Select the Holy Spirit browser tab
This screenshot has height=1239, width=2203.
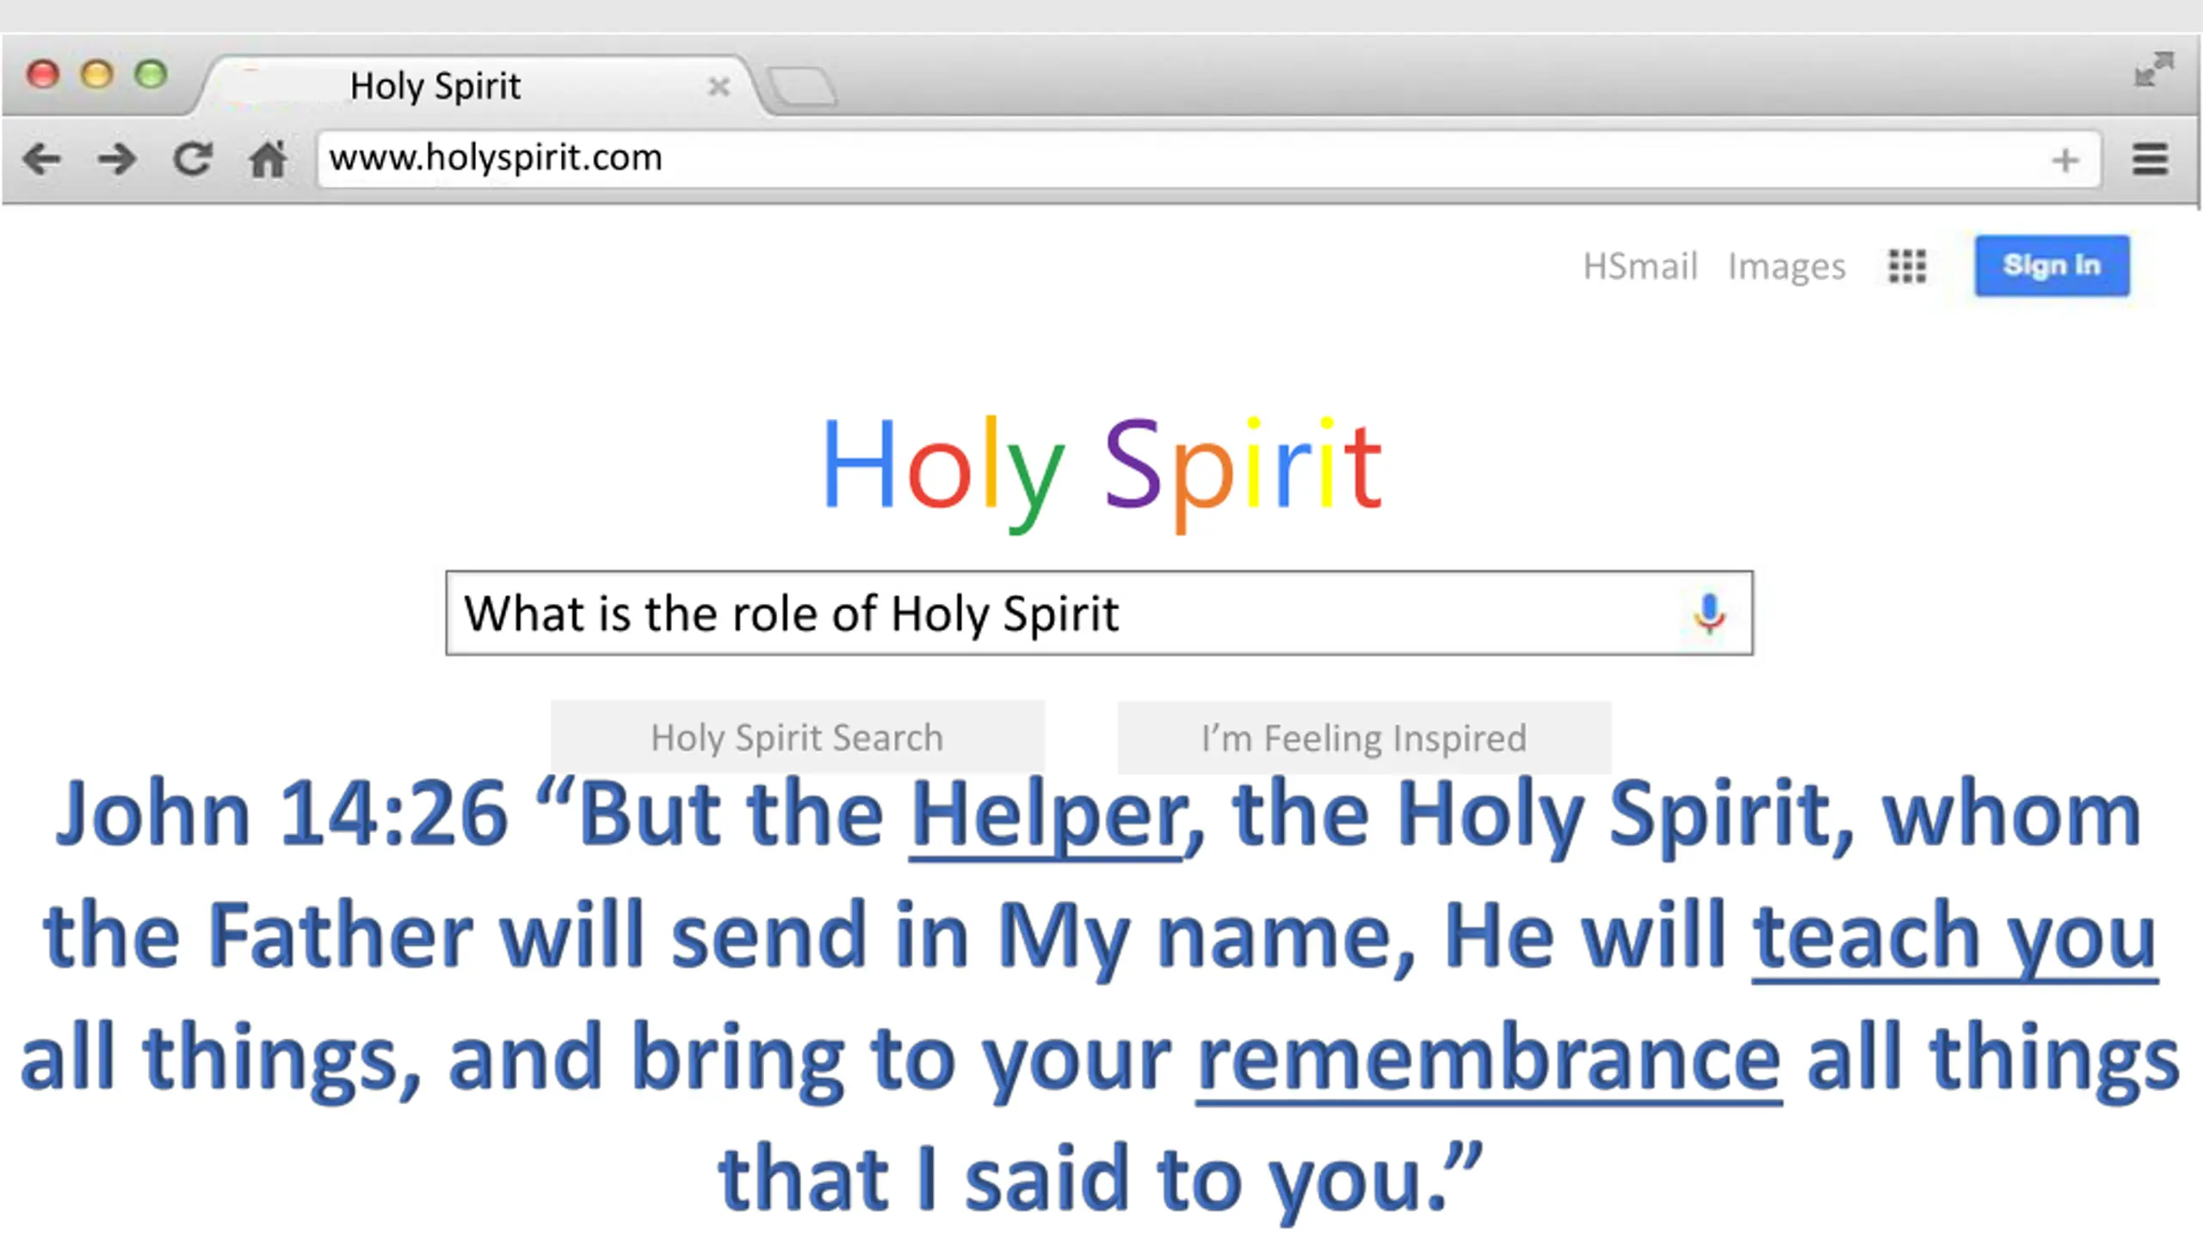pyautogui.click(x=477, y=86)
